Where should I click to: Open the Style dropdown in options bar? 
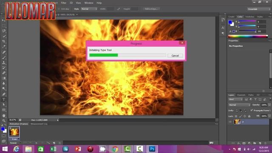tap(89, 9)
